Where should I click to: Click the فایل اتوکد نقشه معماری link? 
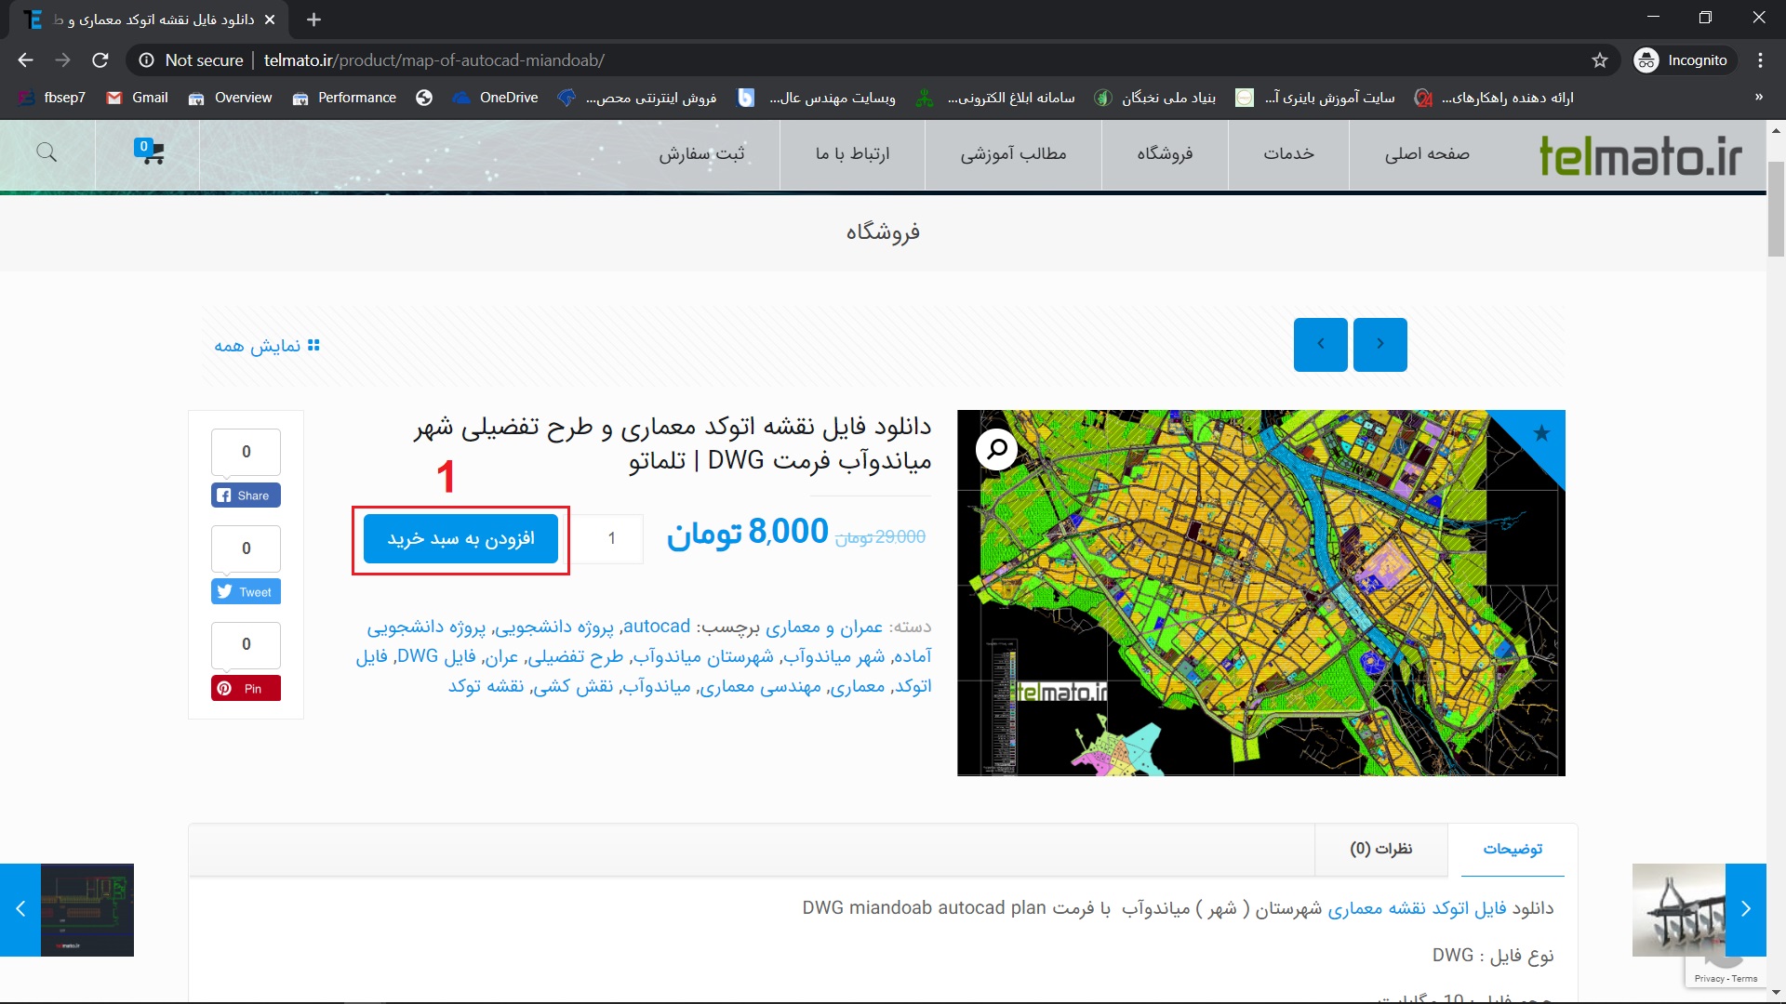(1417, 908)
